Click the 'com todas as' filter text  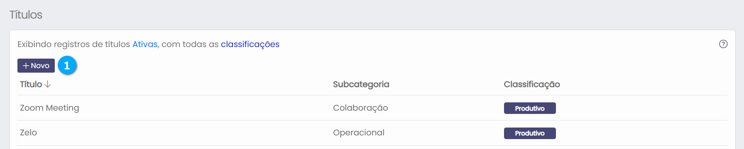click(x=190, y=44)
